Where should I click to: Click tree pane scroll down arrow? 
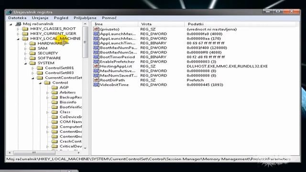pyautogui.click(x=85, y=148)
